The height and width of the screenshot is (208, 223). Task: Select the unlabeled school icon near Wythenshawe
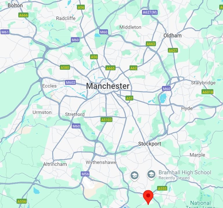(x=134, y=176)
